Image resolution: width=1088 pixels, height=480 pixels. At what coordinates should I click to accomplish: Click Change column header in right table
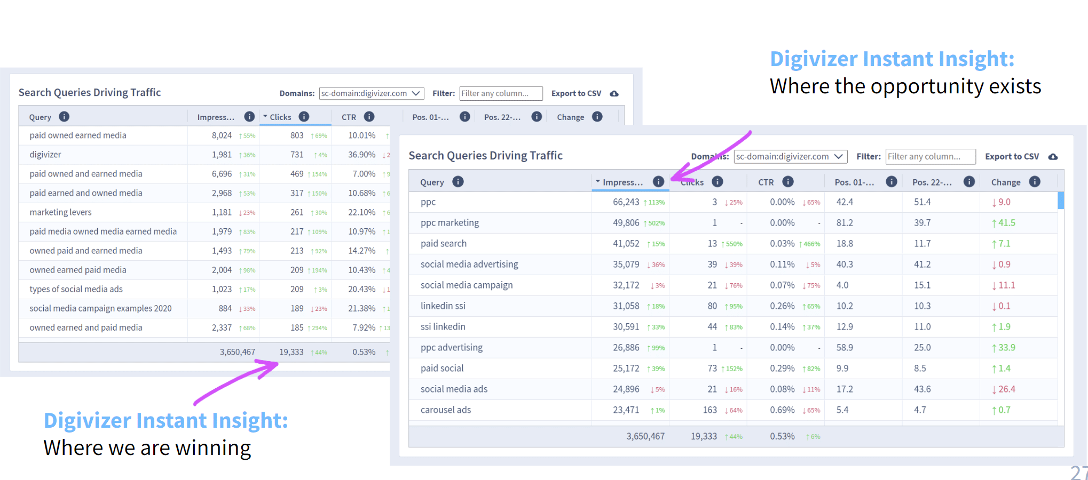point(1006,182)
